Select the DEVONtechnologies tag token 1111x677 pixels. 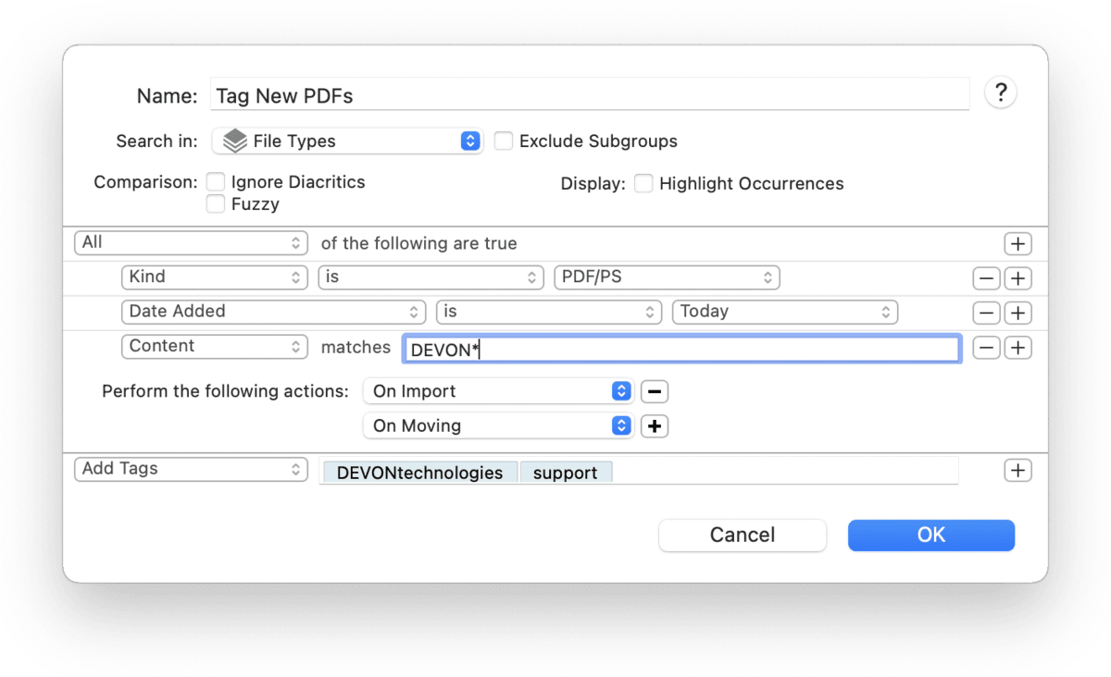click(419, 473)
